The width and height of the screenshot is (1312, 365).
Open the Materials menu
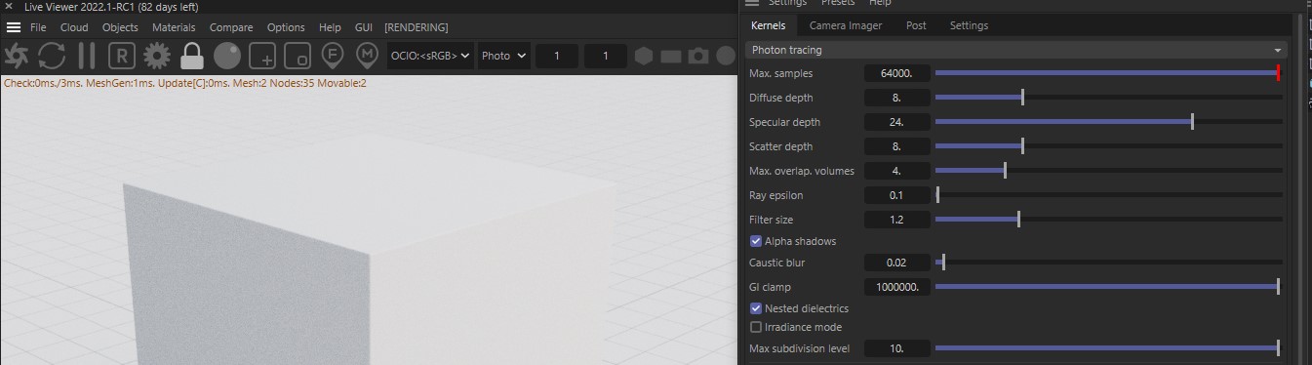click(x=174, y=27)
